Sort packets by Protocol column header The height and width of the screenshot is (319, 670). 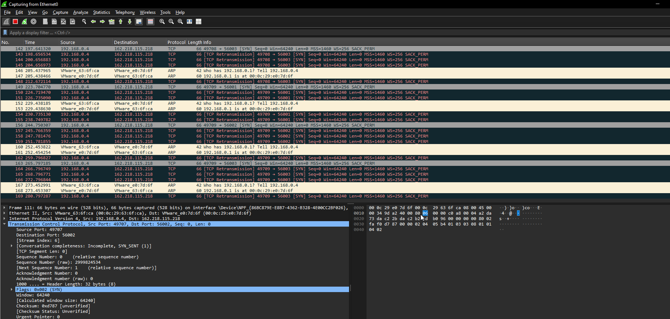point(176,43)
